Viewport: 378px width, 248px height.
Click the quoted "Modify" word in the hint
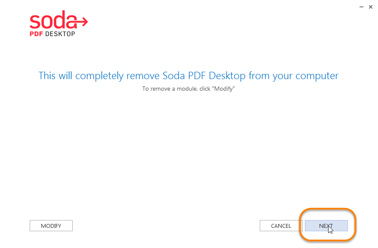[224, 89]
